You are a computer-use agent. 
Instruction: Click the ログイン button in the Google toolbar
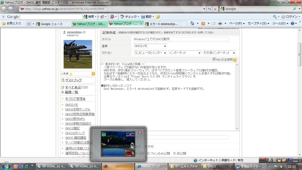click(290, 17)
